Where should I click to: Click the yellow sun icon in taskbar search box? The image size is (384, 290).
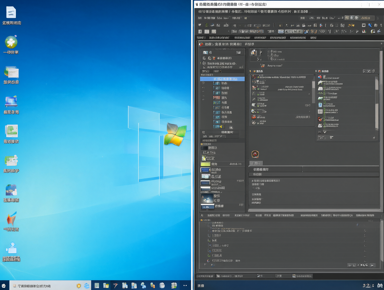[x=78, y=285]
